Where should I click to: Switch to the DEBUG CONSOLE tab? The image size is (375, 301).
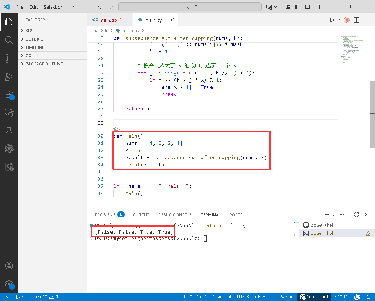[175, 214]
